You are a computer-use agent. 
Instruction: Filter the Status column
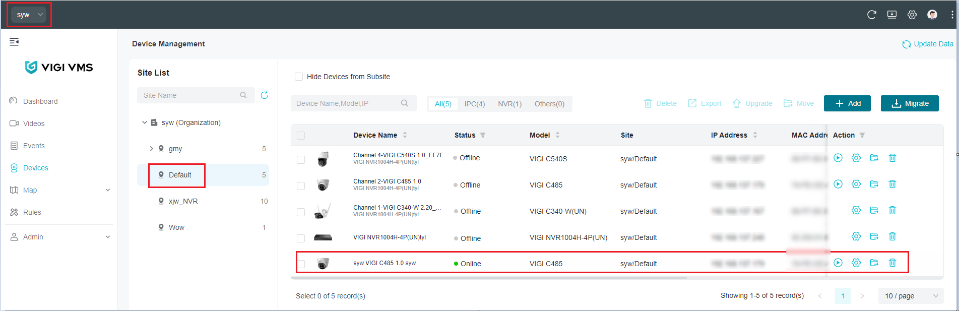tap(483, 135)
